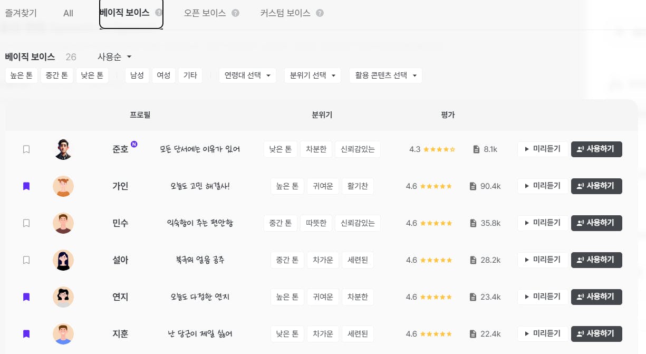Preview 연지's voice with 미리듣기
Viewport: 646px width, 354px height.
click(x=542, y=297)
